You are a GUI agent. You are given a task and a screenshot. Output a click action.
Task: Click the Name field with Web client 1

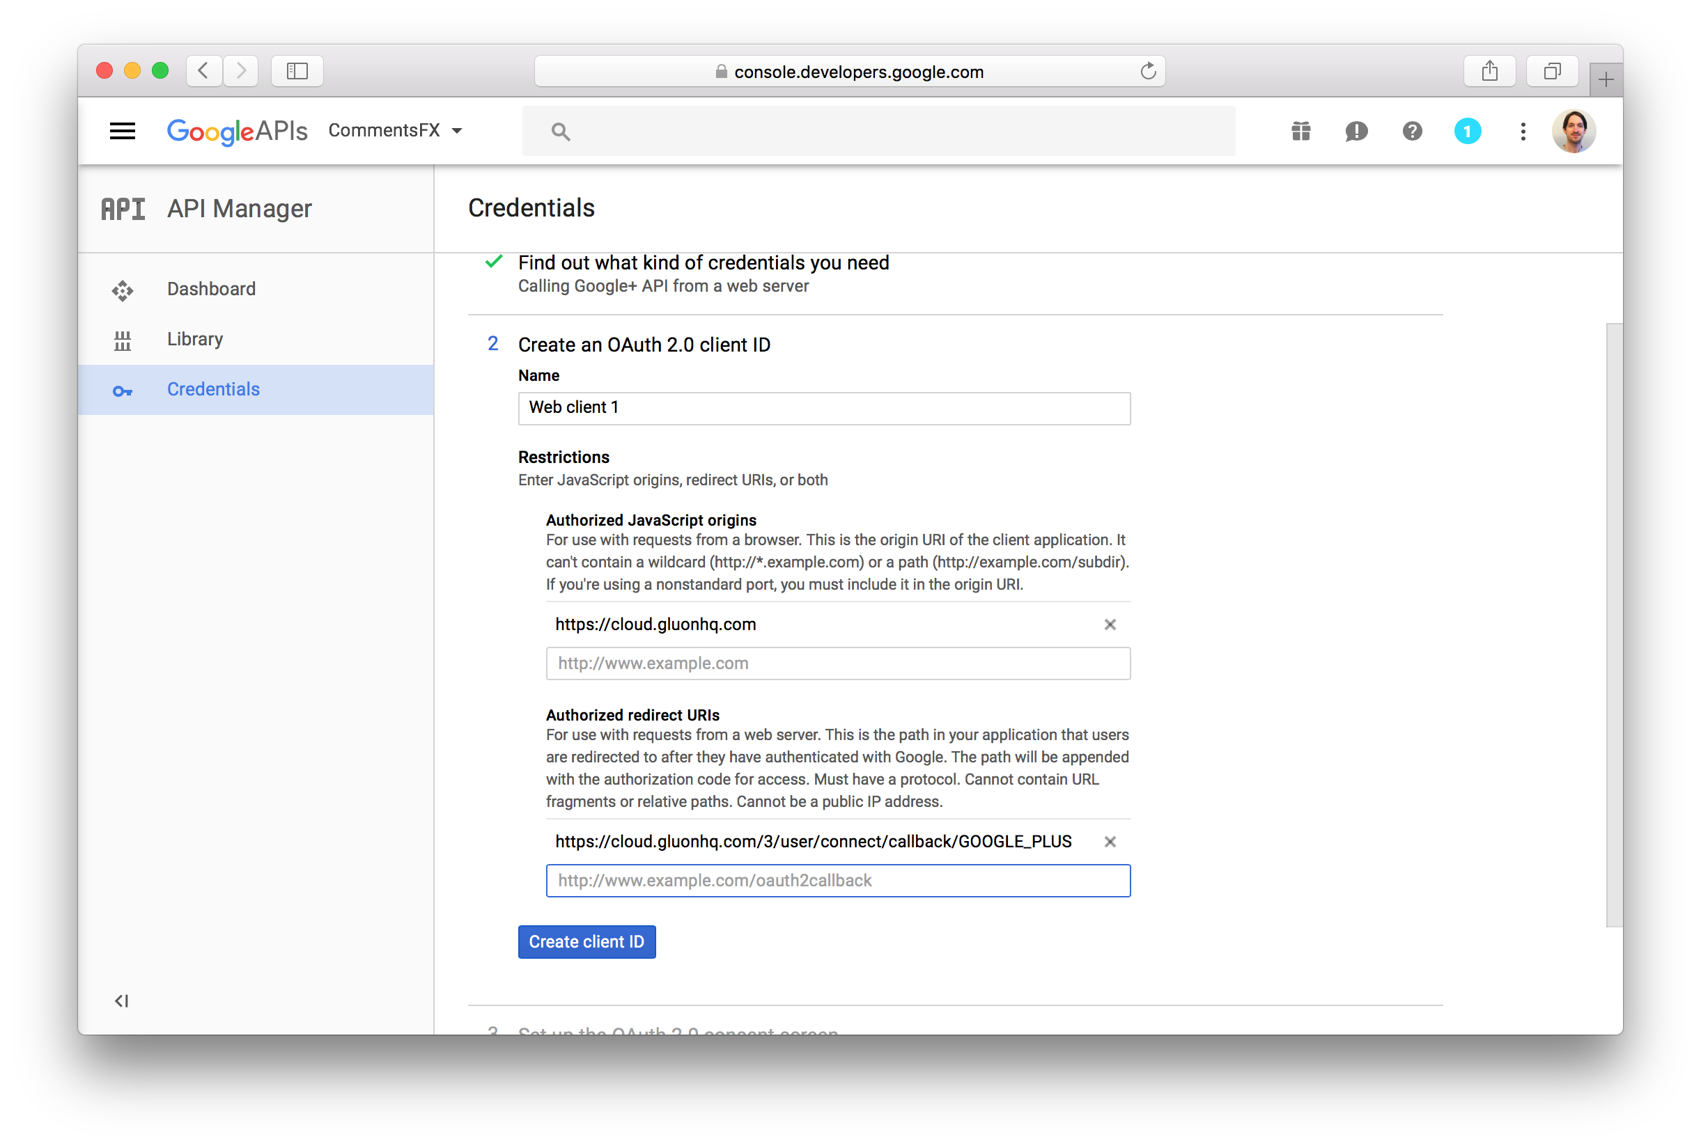click(x=824, y=408)
